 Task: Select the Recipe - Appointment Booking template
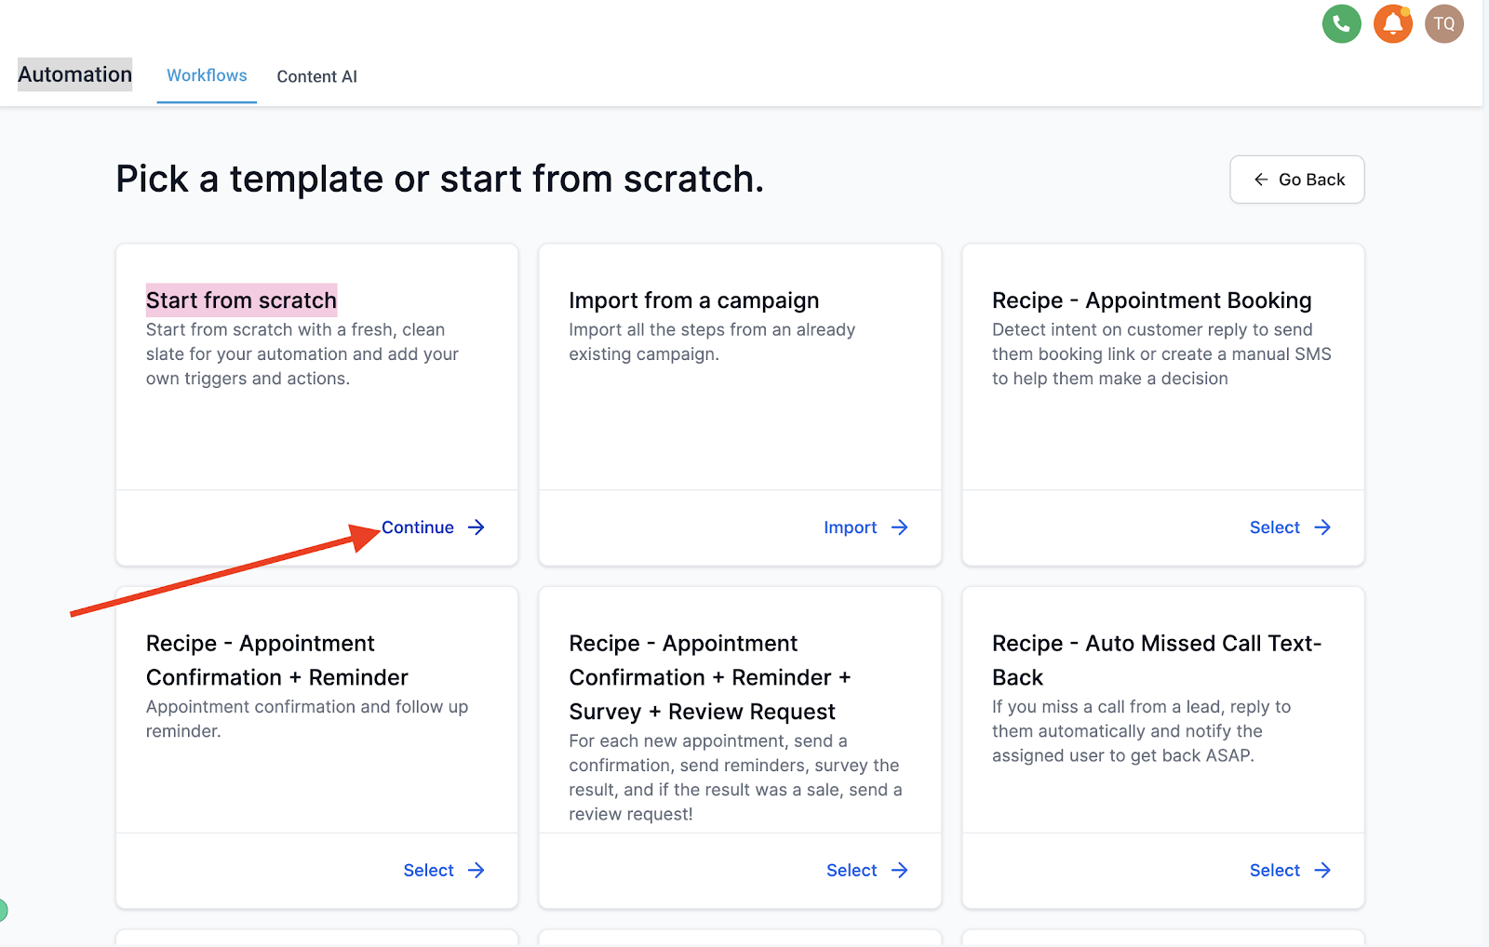1290,527
